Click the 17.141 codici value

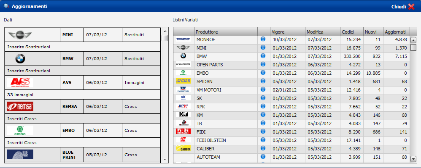(354, 140)
